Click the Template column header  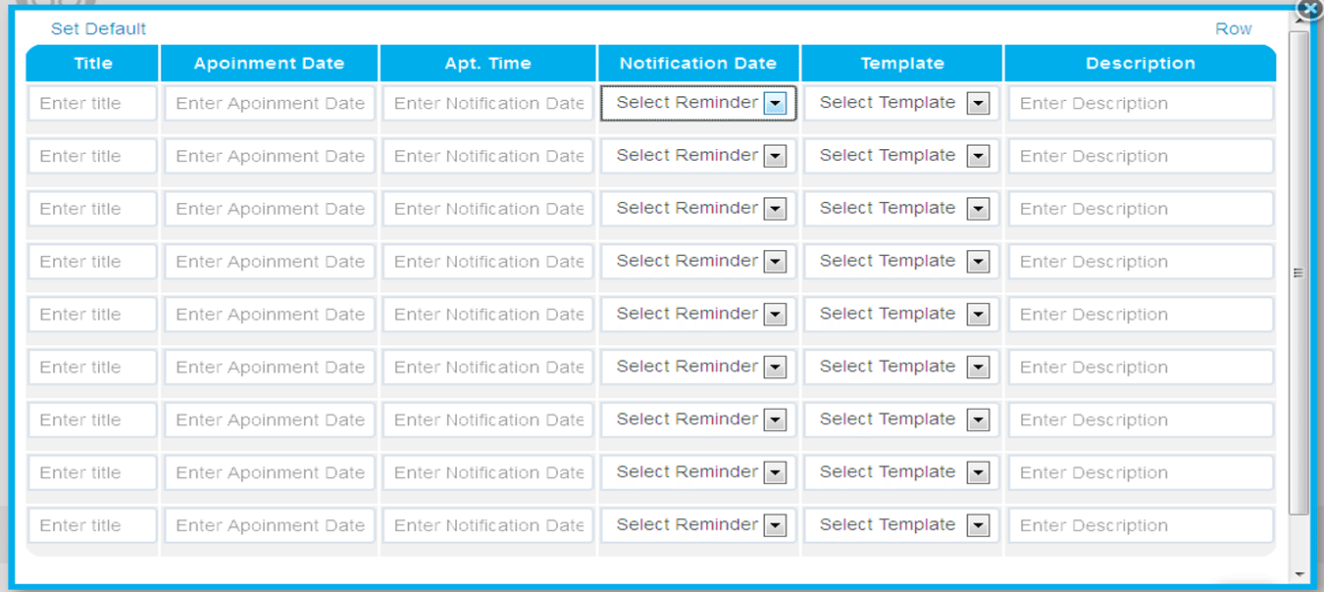[902, 64]
